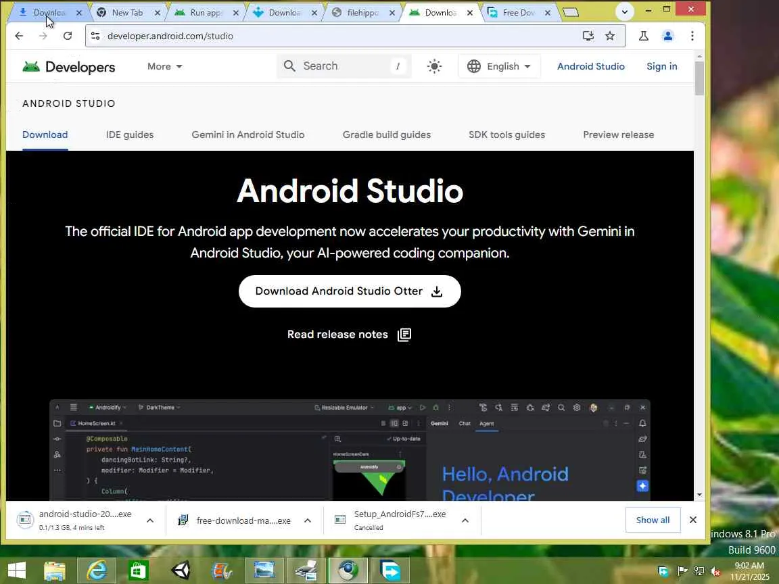Click the address bar URL

(x=170, y=36)
